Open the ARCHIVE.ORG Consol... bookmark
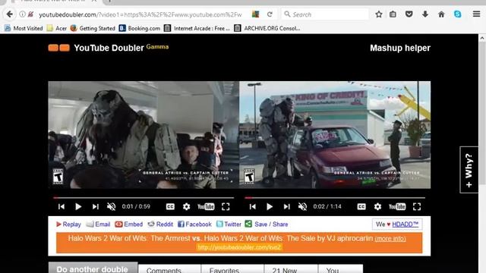The width and height of the screenshot is (486, 273). click(267, 28)
